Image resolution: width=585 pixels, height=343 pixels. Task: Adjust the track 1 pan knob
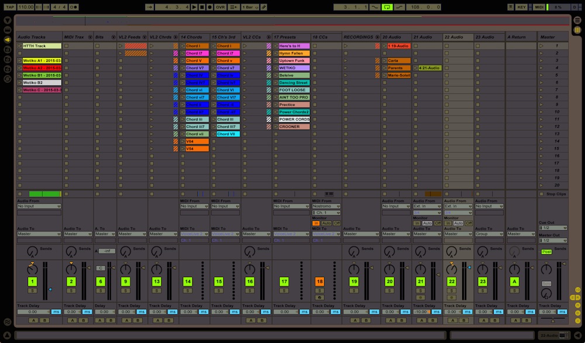32,269
